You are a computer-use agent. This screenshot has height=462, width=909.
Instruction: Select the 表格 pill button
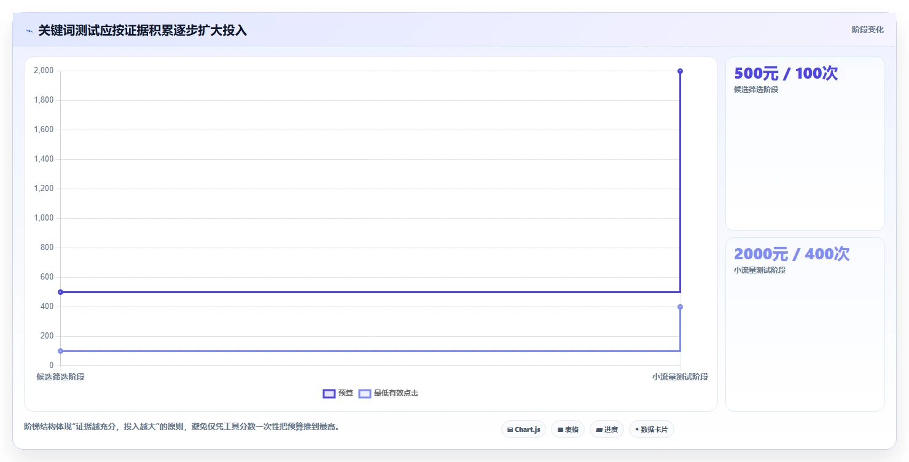pyautogui.click(x=568, y=429)
